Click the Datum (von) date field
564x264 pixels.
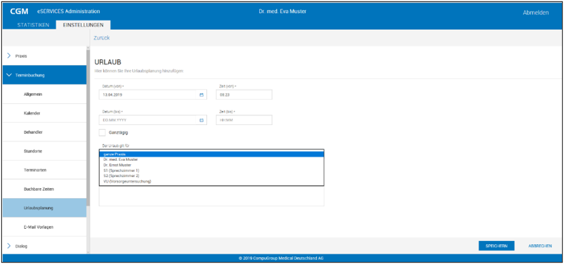153,94
